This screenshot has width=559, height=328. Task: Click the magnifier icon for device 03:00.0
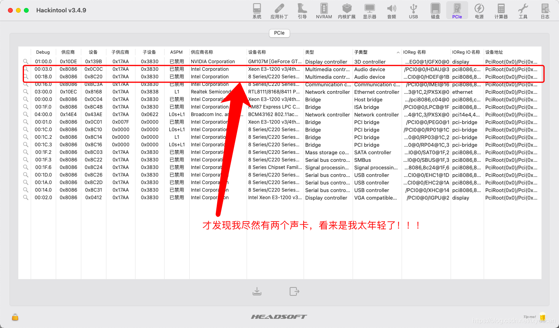25,92
